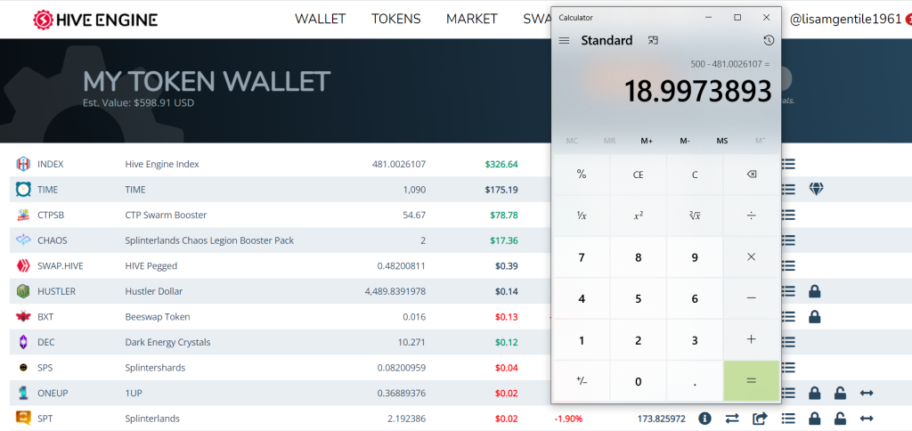The image size is (912, 431).
Task: Open history list for SPT token
Action: (788, 419)
